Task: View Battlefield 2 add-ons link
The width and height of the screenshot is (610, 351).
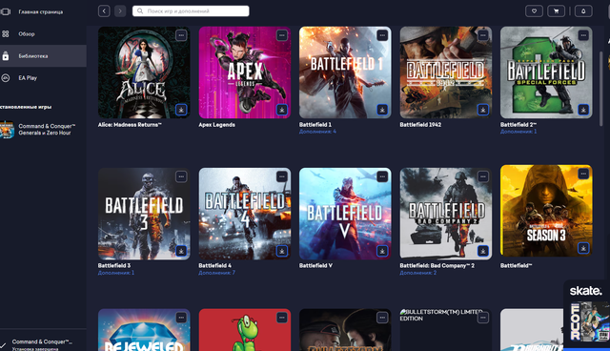Action: click(x=518, y=132)
